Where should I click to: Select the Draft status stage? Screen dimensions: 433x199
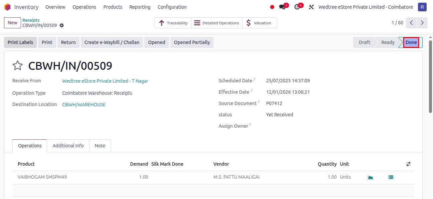(364, 42)
